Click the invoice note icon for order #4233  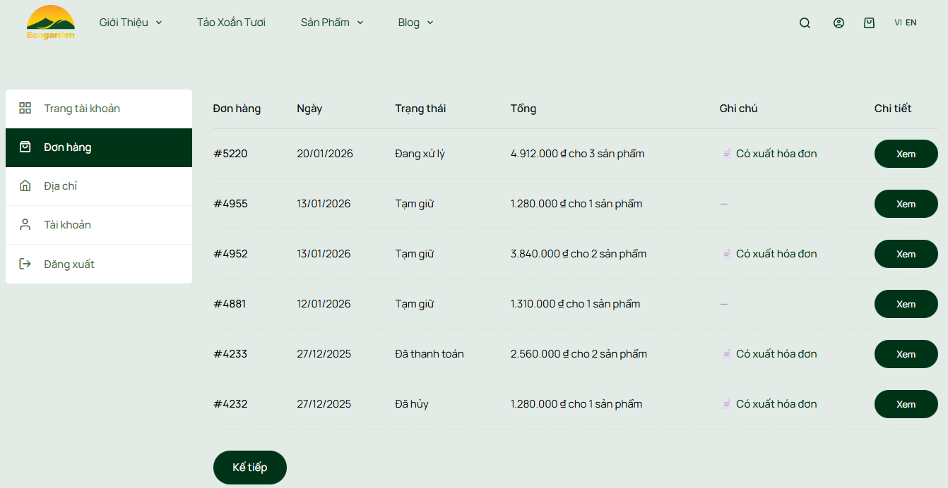726,354
